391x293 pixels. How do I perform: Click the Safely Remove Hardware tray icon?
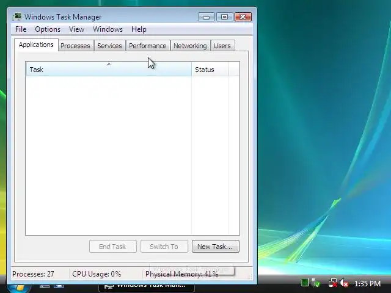click(316, 283)
